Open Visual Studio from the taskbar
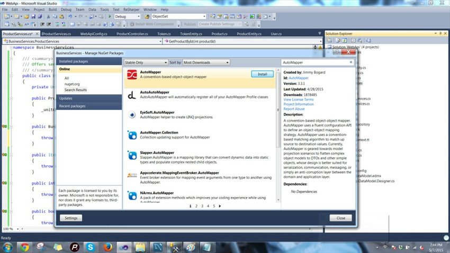The image size is (450, 253). tap(124, 247)
